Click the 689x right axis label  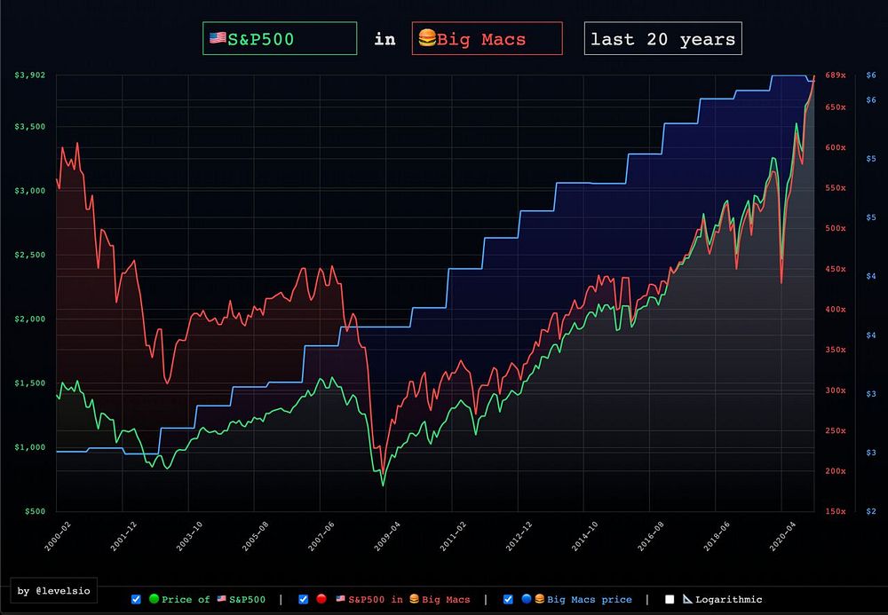[x=836, y=75]
